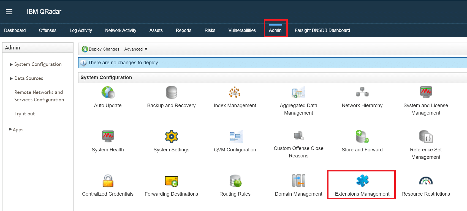Go to the Assets tab
The image size is (467, 211).
pos(156,30)
